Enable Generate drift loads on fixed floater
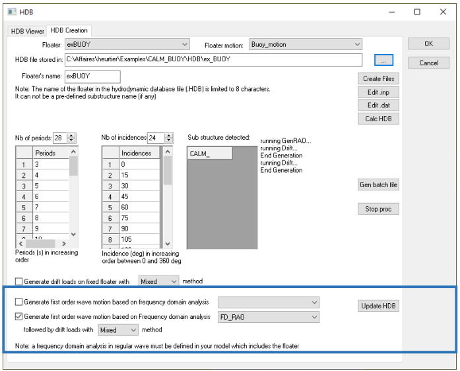Image resolution: width=460 pixels, height=371 pixels. (x=18, y=281)
